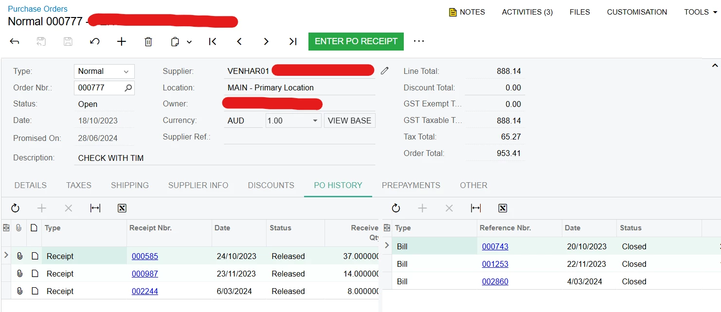Add a new purchase order with plus icon
Screen dimensions: 721x312
[122, 42]
